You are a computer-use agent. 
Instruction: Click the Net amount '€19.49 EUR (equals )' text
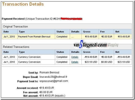point(52,96)
